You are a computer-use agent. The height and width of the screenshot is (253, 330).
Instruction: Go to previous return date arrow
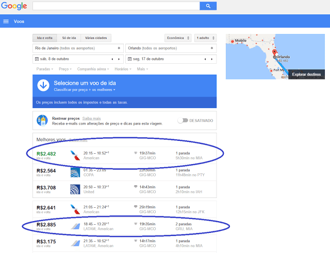point(205,59)
